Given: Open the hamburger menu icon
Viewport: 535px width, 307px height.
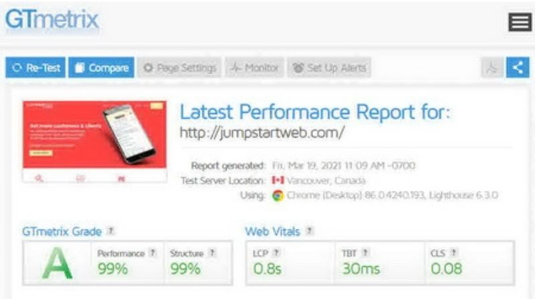Looking at the screenshot, I should tap(520, 22).
